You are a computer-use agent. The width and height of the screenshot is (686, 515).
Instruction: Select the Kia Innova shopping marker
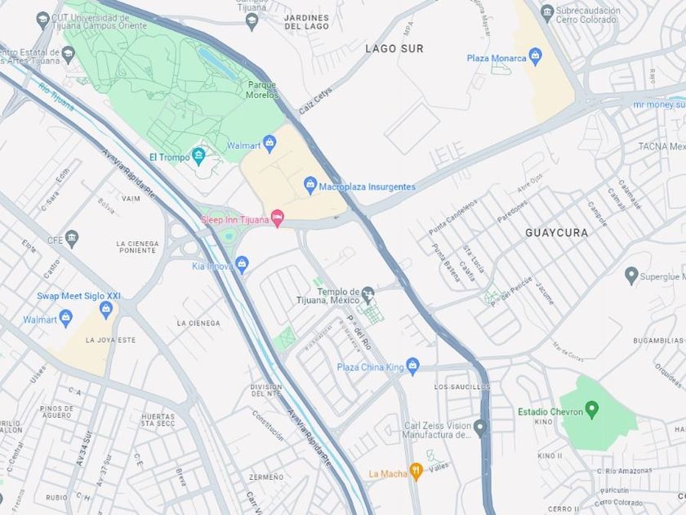(242, 265)
